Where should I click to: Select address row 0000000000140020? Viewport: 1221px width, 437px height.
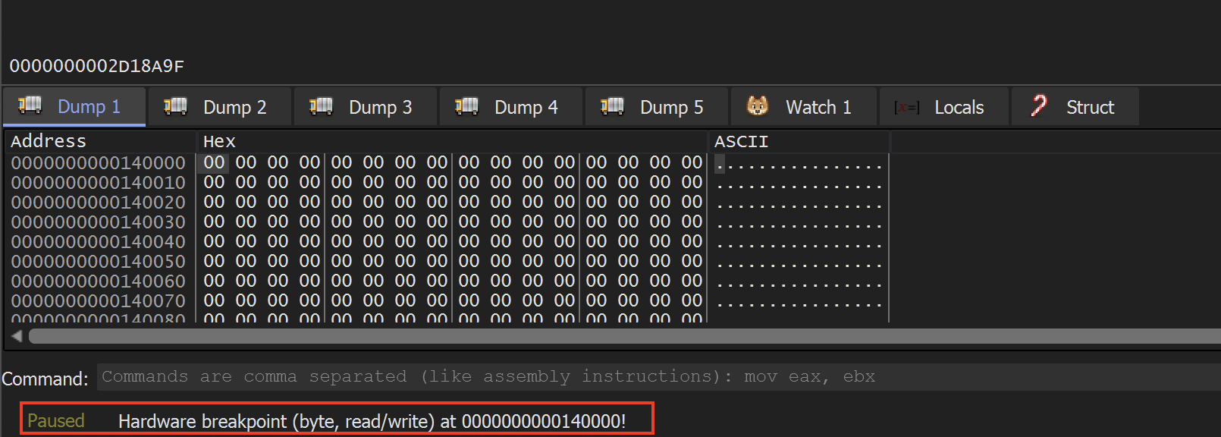coord(99,202)
